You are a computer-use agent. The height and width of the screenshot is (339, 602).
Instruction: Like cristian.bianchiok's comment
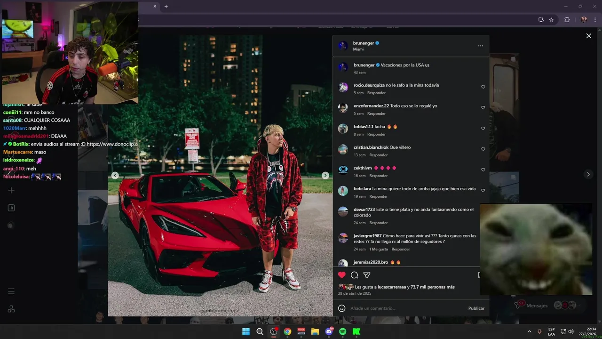[483, 149]
